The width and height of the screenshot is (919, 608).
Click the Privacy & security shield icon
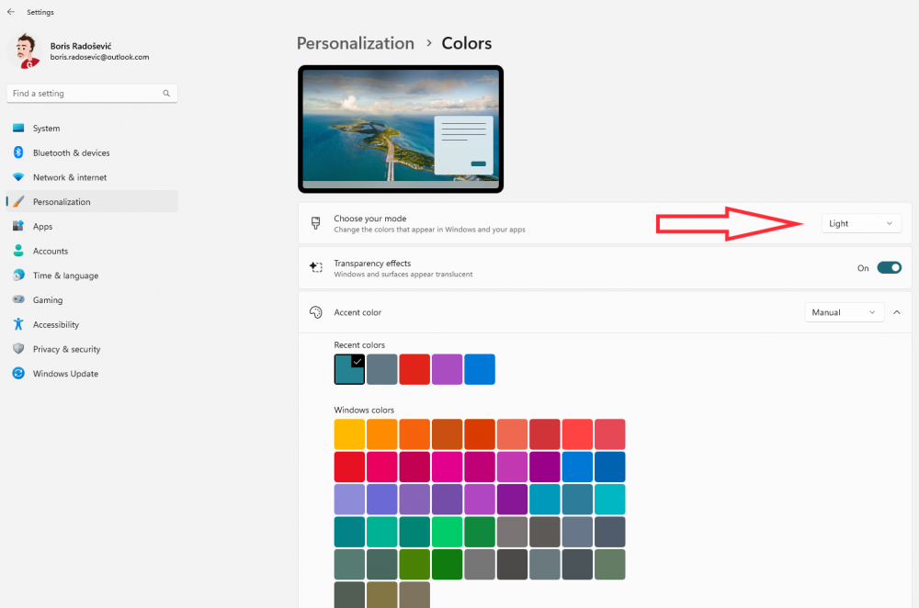point(18,348)
